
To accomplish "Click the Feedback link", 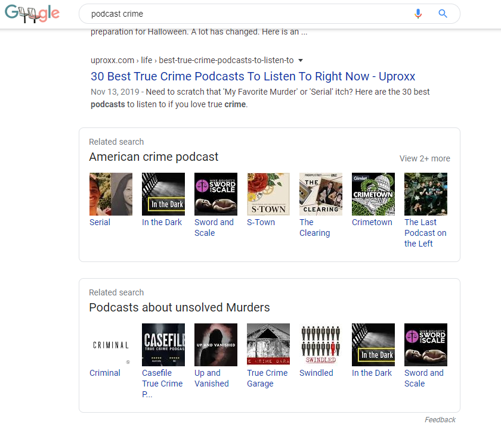I will pyautogui.click(x=440, y=420).
